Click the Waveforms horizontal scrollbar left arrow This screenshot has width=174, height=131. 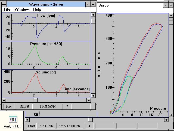pos(4,100)
